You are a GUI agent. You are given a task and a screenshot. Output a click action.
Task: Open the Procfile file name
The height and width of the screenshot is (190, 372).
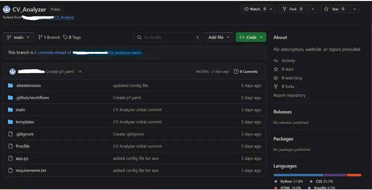pos(23,146)
